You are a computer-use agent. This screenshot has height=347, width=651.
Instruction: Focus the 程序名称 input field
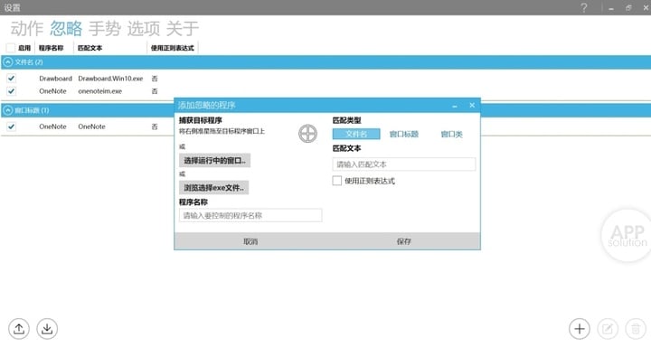pyautogui.click(x=250, y=215)
